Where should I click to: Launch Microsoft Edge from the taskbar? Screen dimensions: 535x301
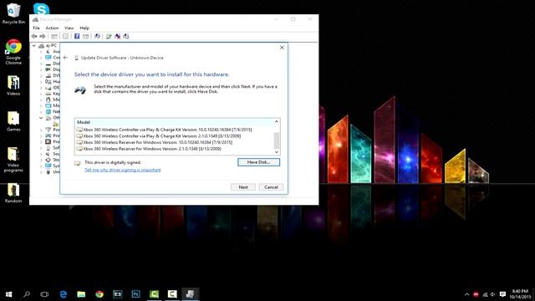tap(64, 293)
